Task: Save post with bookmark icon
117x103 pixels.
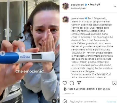Action: tap(114, 83)
